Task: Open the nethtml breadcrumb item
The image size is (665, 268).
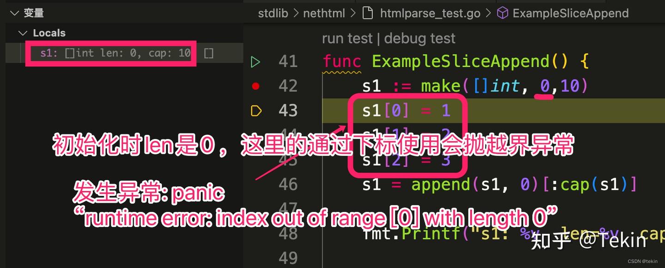Action: click(324, 13)
